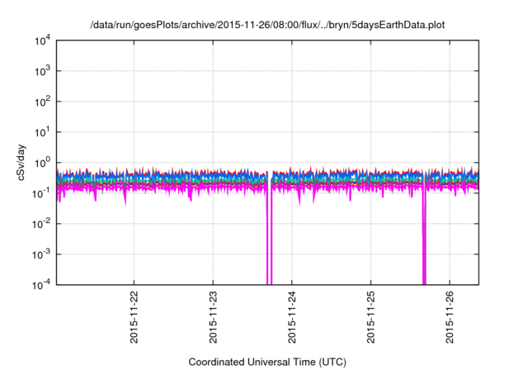Click the 10^2 y-axis tick label
The height and width of the screenshot is (370, 528).
click(42, 102)
